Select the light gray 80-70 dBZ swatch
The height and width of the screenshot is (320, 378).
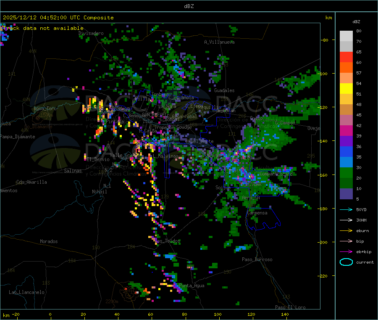tap(346, 36)
